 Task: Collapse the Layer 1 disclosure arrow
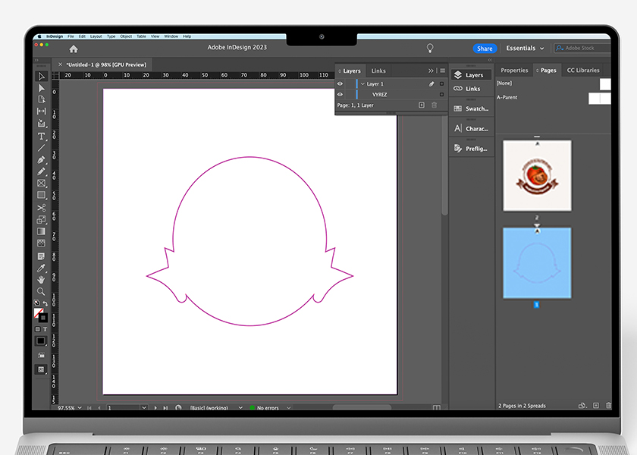click(x=362, y=83)
